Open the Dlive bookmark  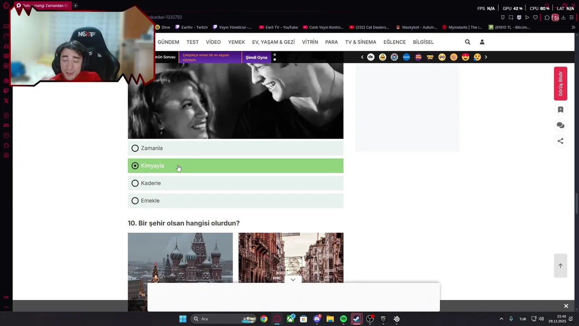(163, 27)
